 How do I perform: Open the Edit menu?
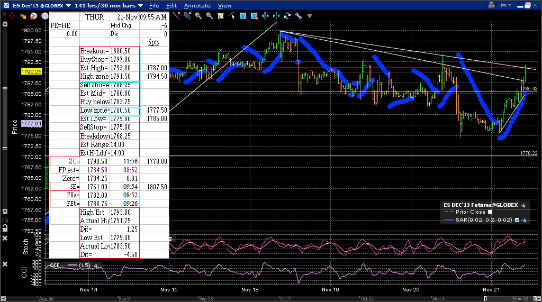tap(171, 5)
